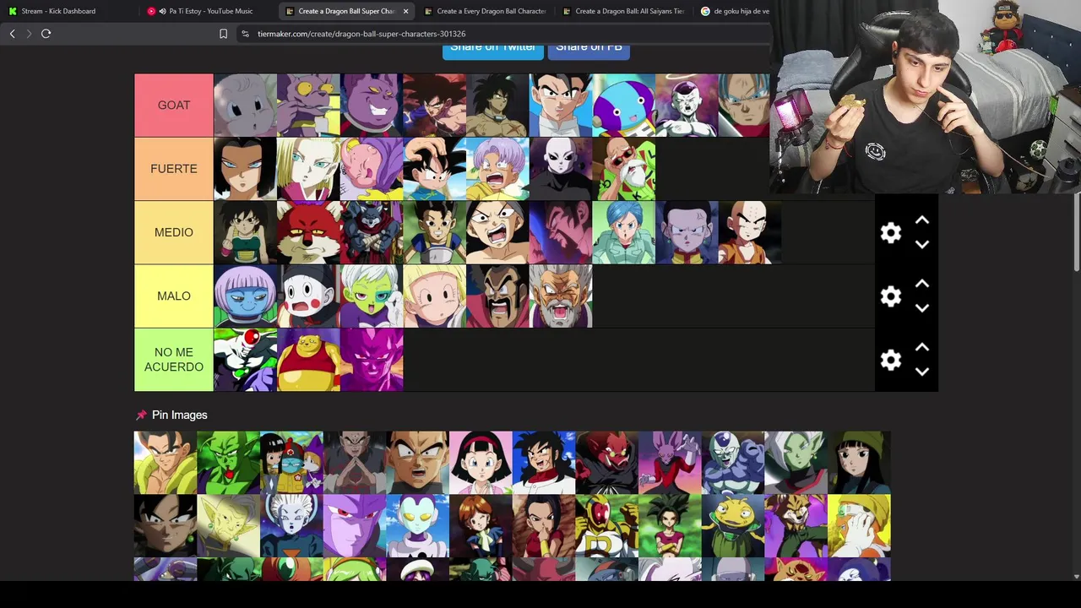1081x608 pixels.
Task: Click the MALO tier label
Action: tap(174, 296)
